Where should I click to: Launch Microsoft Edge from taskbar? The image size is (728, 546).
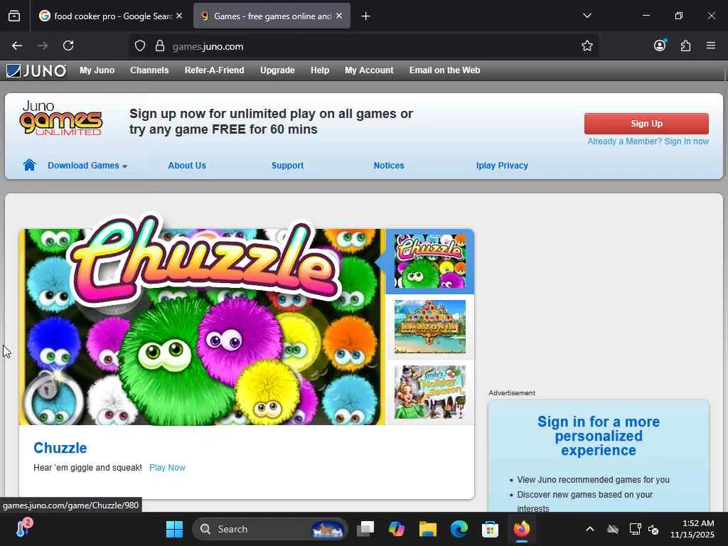click(459, 529)
